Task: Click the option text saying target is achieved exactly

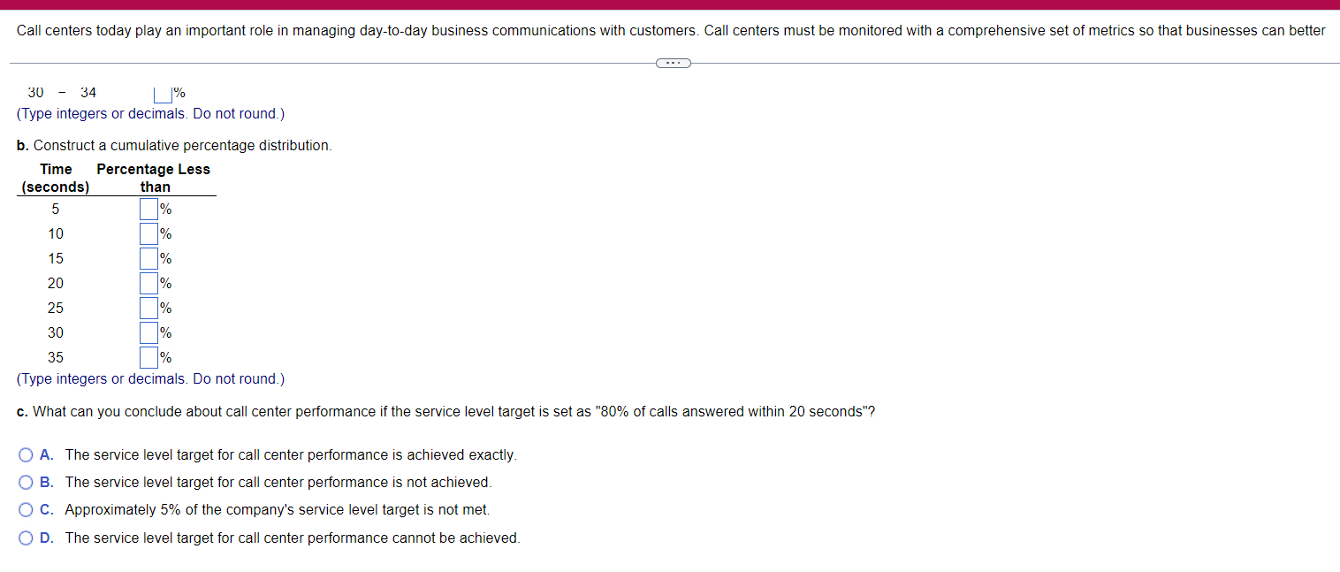Action: 292,454
